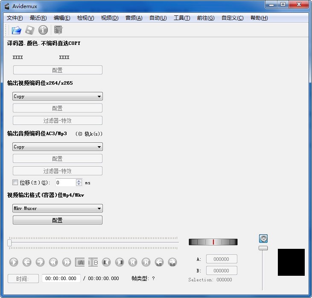Click the current time 00:00:00.000 field

(61, 278)
